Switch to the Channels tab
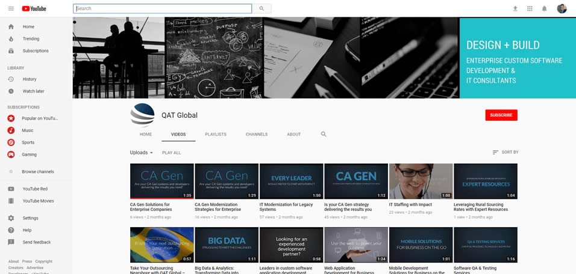 point(257,135)
